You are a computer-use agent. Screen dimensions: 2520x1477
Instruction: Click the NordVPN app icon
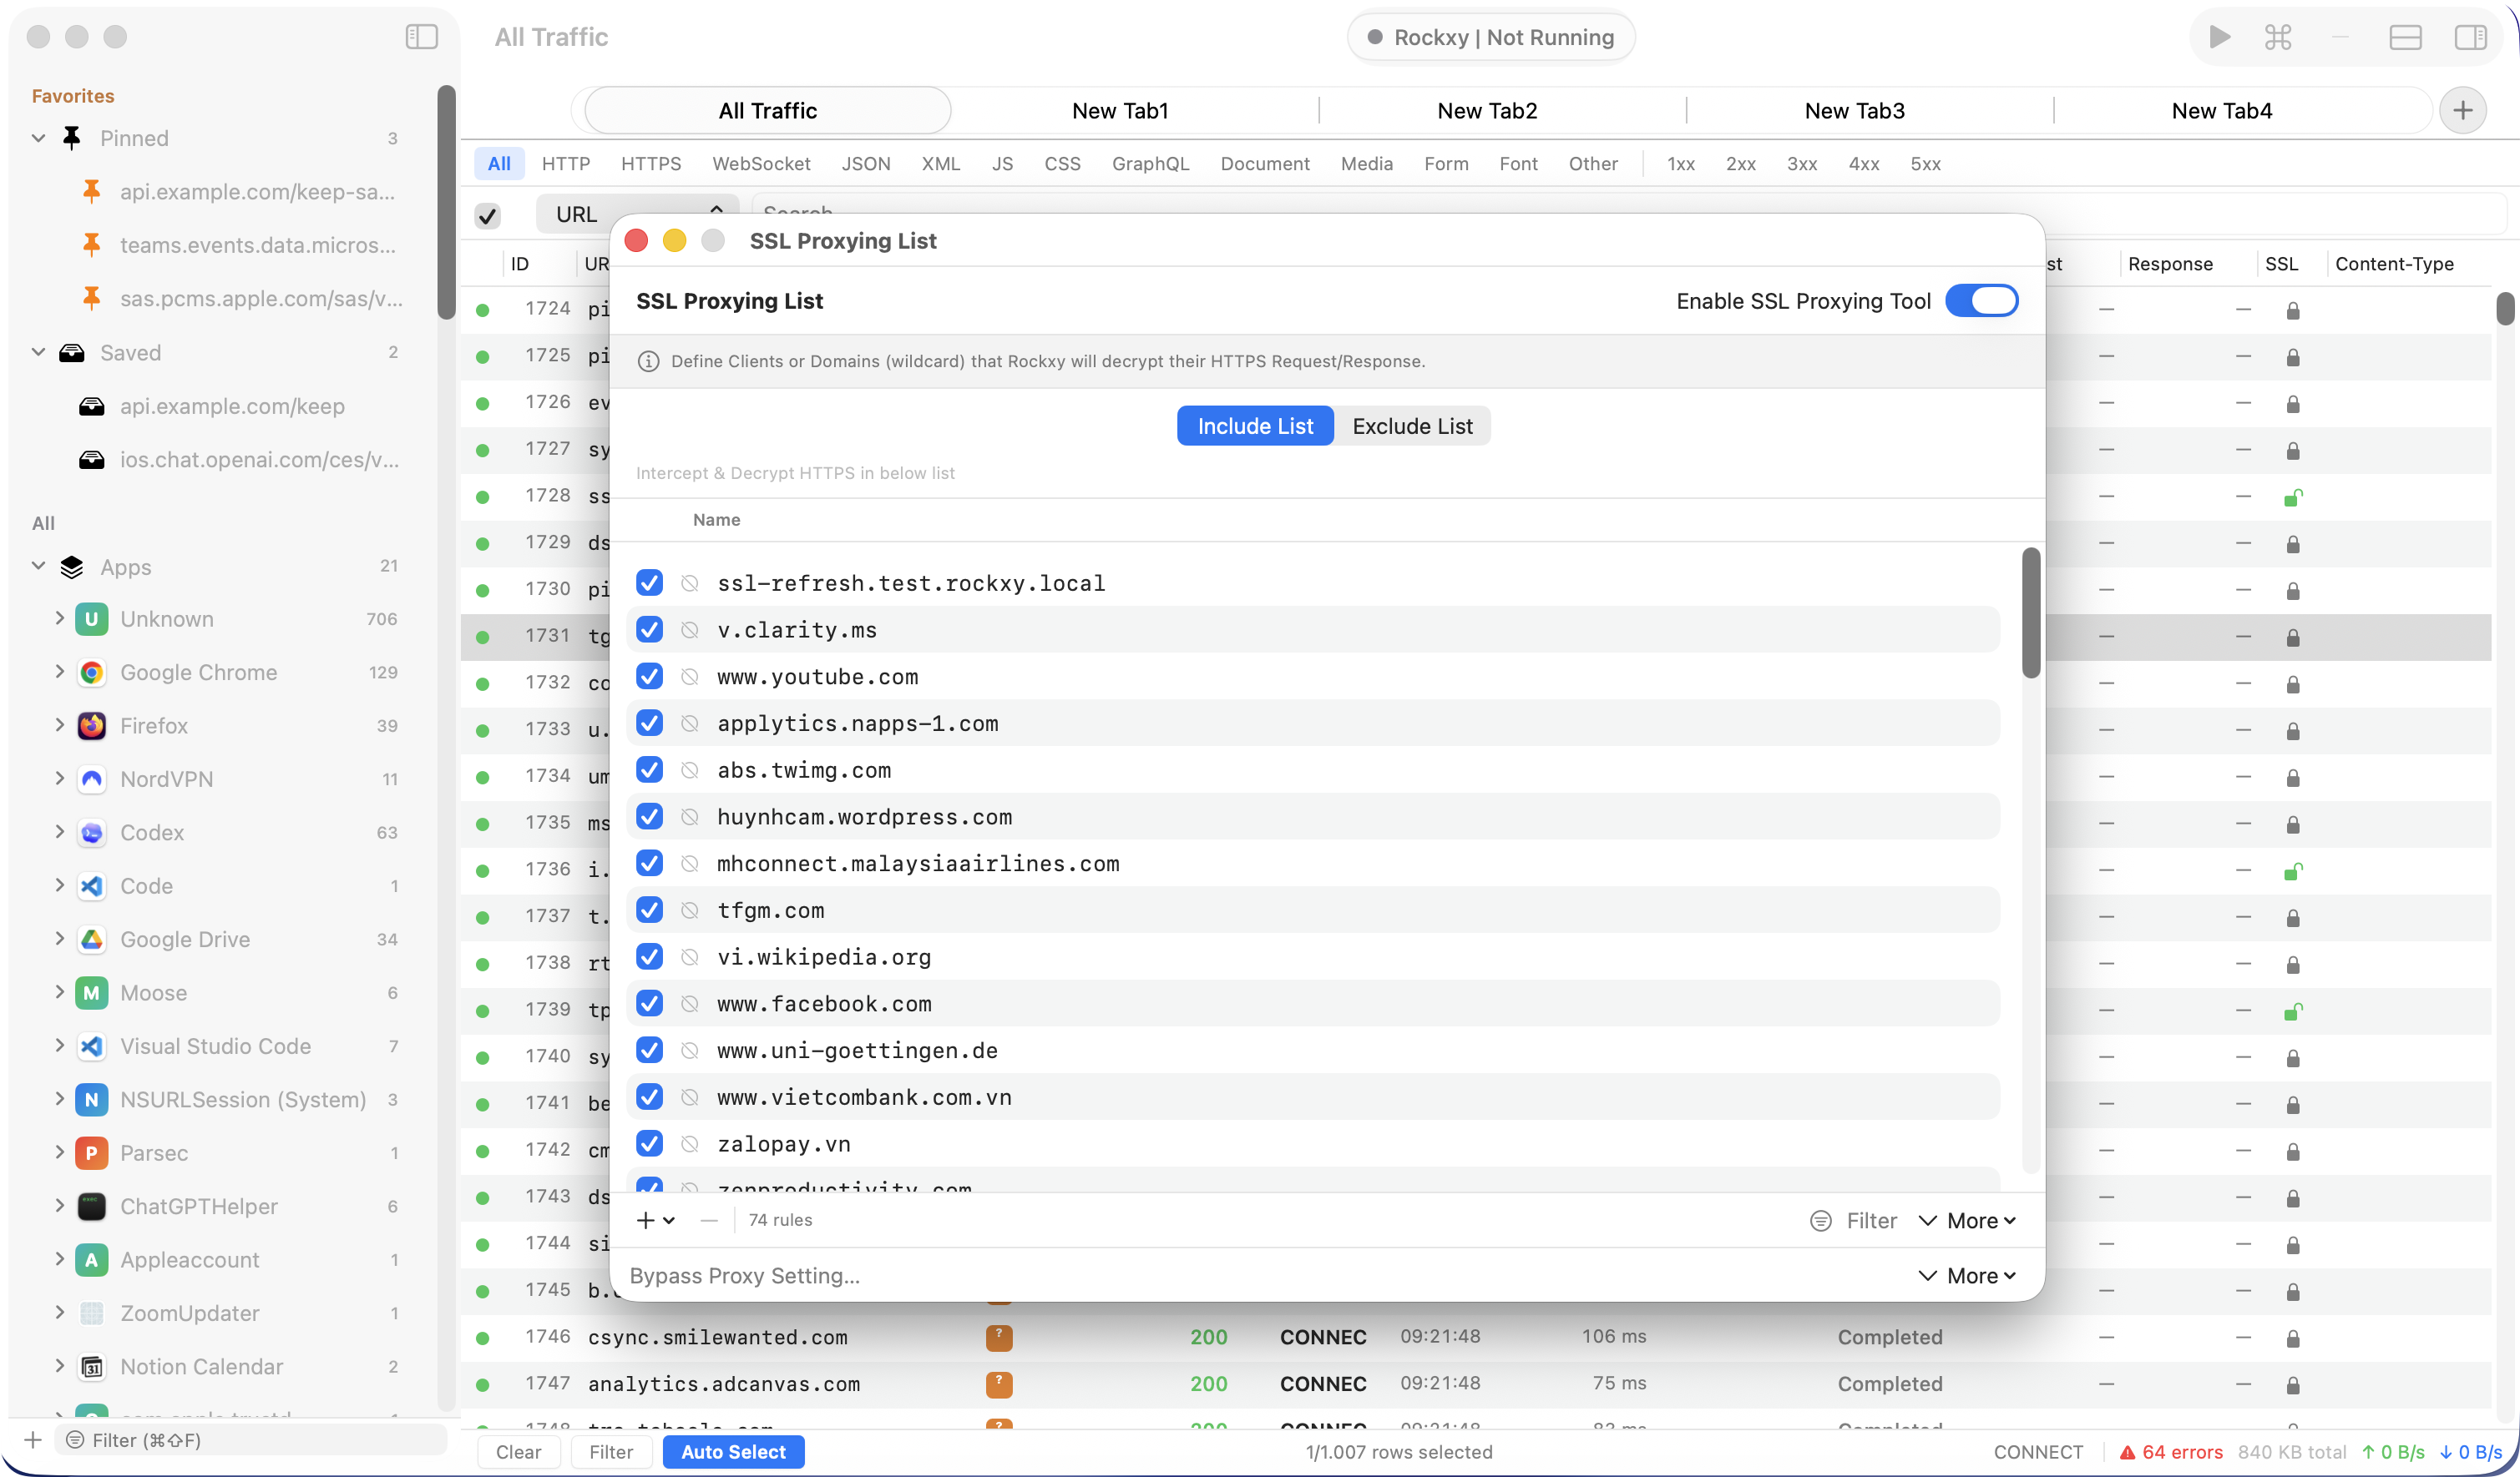click(x=91, y=779)
